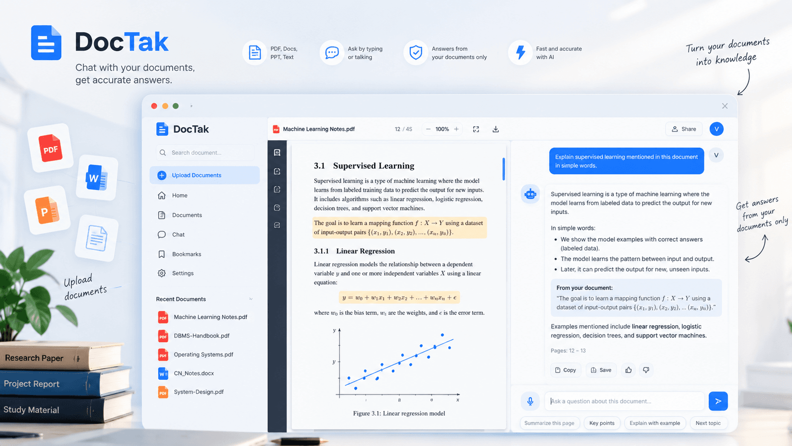Give the AI answer a thumbs down
Screen dimensions: 792x446
[x=646, y=370]
